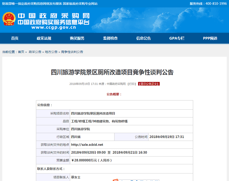
Task: Click the budget amount ￥28.000000万元
Action: tap(92, 160)
